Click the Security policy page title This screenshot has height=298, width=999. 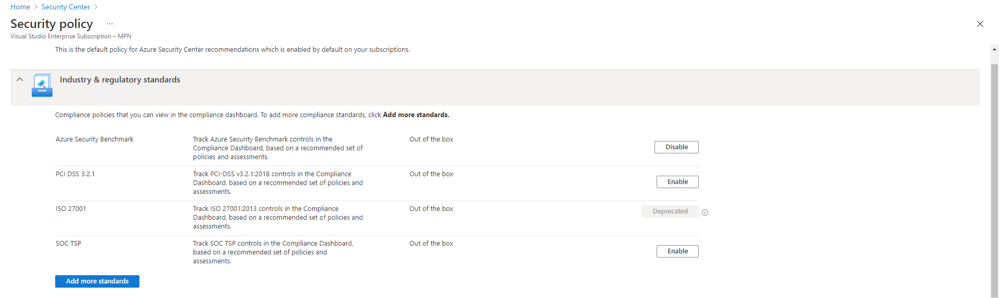click(52, 24)
